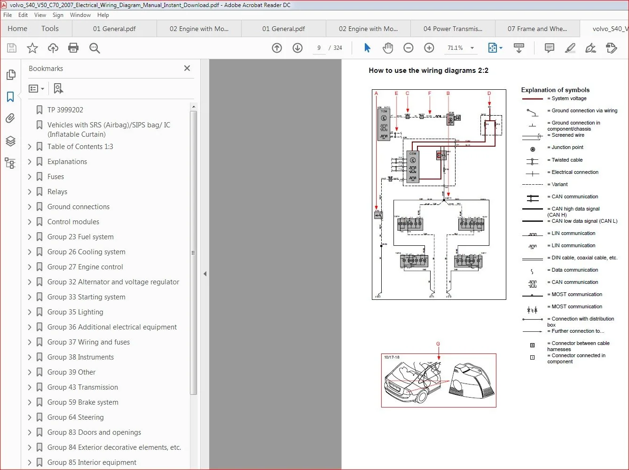
Task: Click the stamp tool icon
Action: pos(611,48)
